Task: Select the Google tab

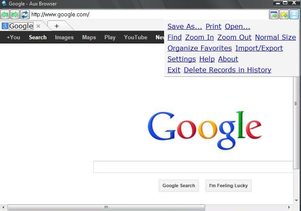Action: pyautogui.click(x=21, y=26)
